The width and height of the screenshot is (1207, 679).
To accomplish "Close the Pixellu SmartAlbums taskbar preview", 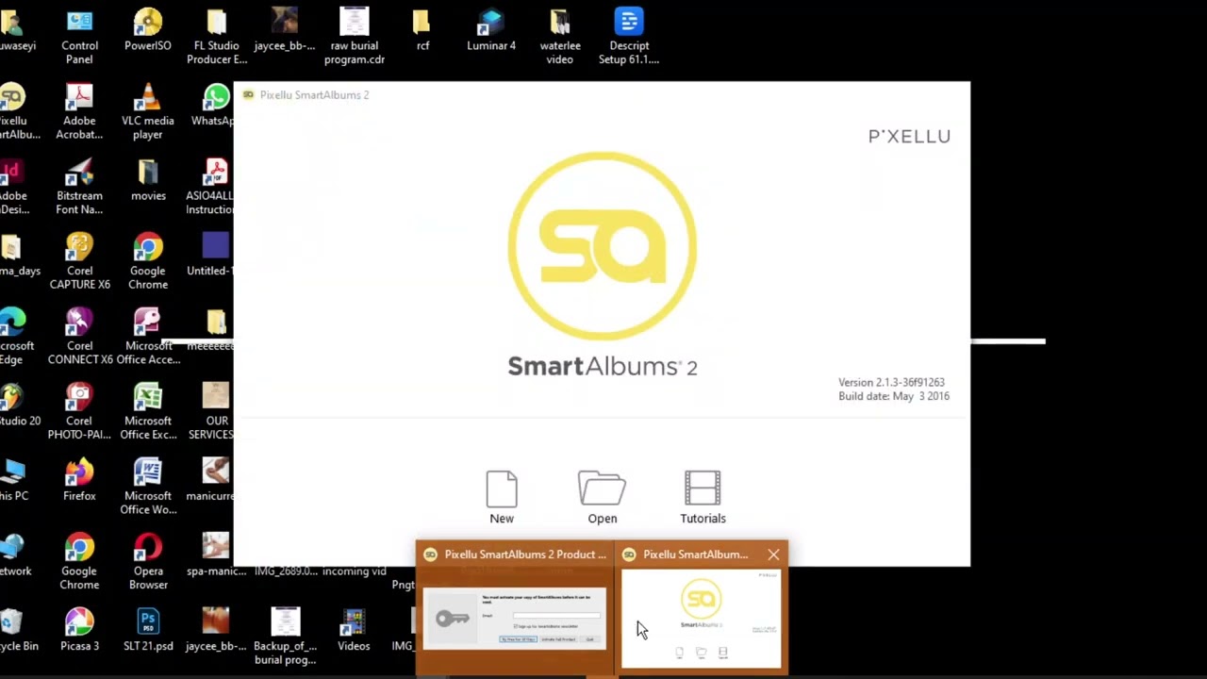I will point(773,555).
